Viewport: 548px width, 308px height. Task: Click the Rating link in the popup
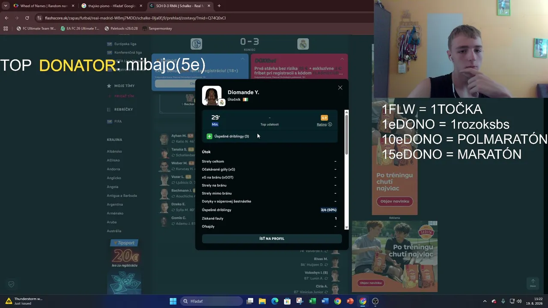coord(322,124)
